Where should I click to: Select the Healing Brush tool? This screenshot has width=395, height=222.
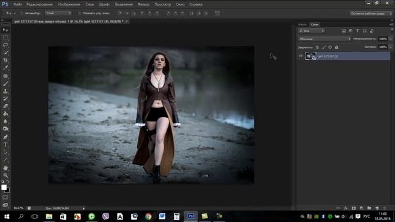tap(6, 76)
